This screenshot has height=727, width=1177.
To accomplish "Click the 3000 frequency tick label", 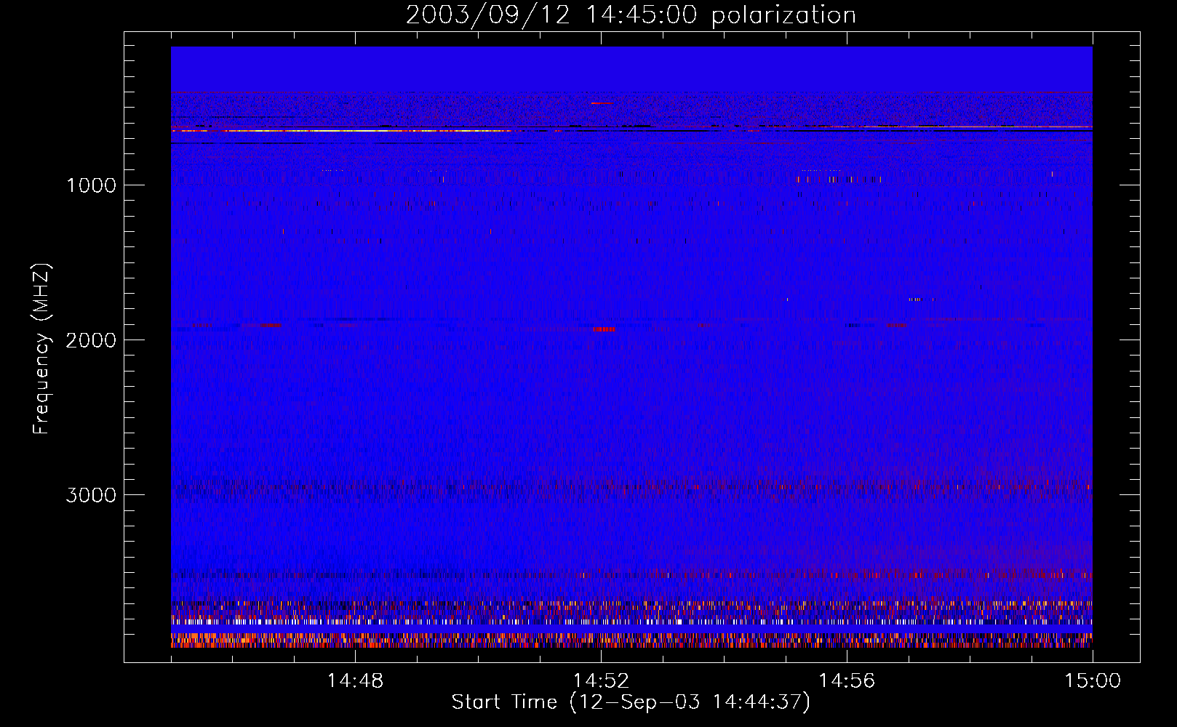I will point(91,495).
